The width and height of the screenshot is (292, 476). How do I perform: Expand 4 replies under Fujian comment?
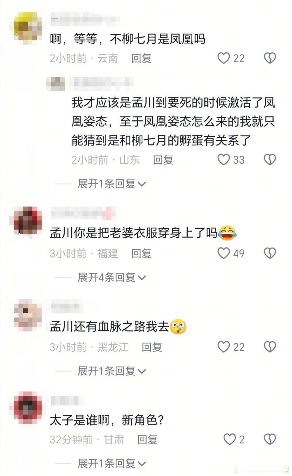112,278
